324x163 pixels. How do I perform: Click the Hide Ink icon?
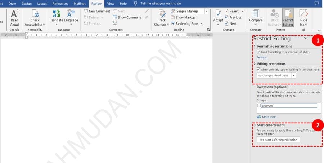[303, 14]
